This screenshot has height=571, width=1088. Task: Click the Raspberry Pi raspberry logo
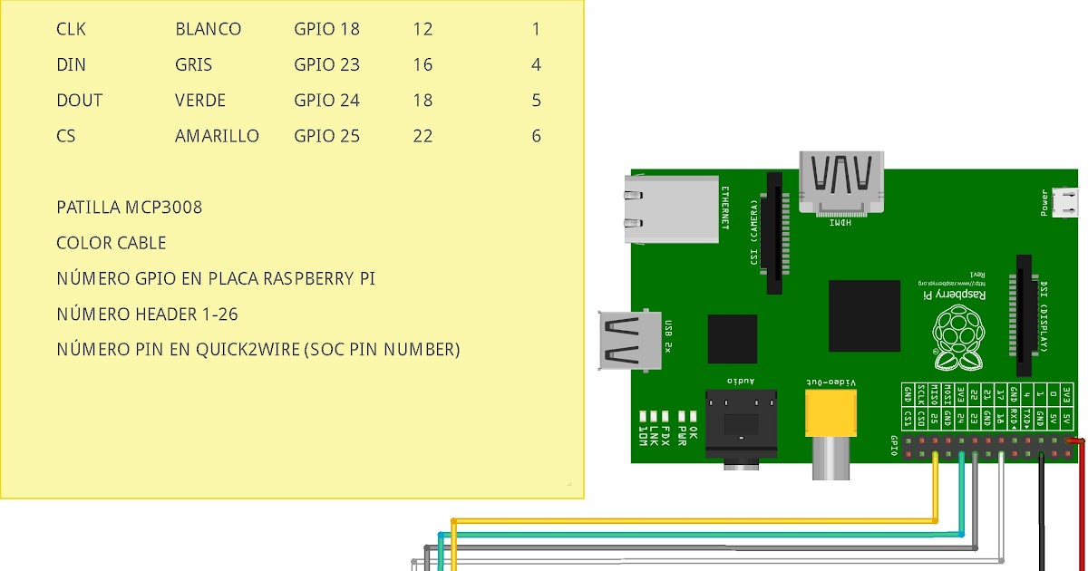tap(960, 336)
